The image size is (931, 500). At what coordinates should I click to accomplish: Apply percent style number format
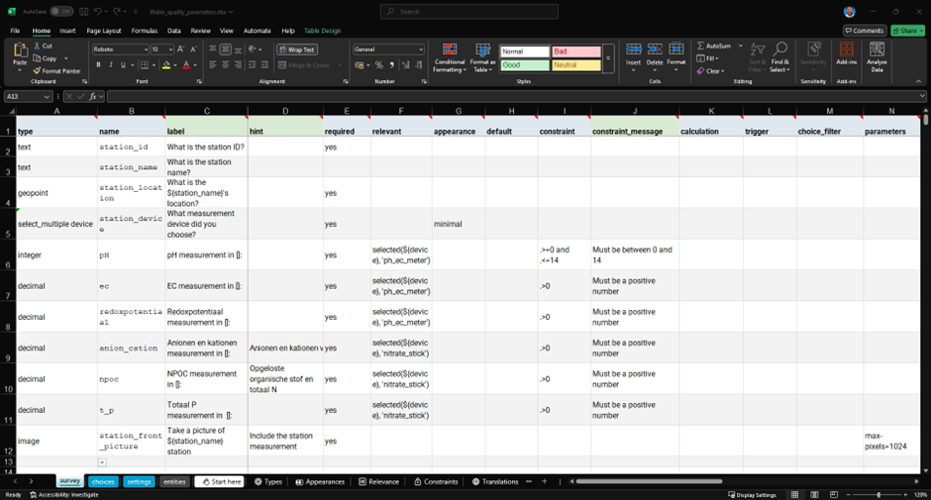378,65
